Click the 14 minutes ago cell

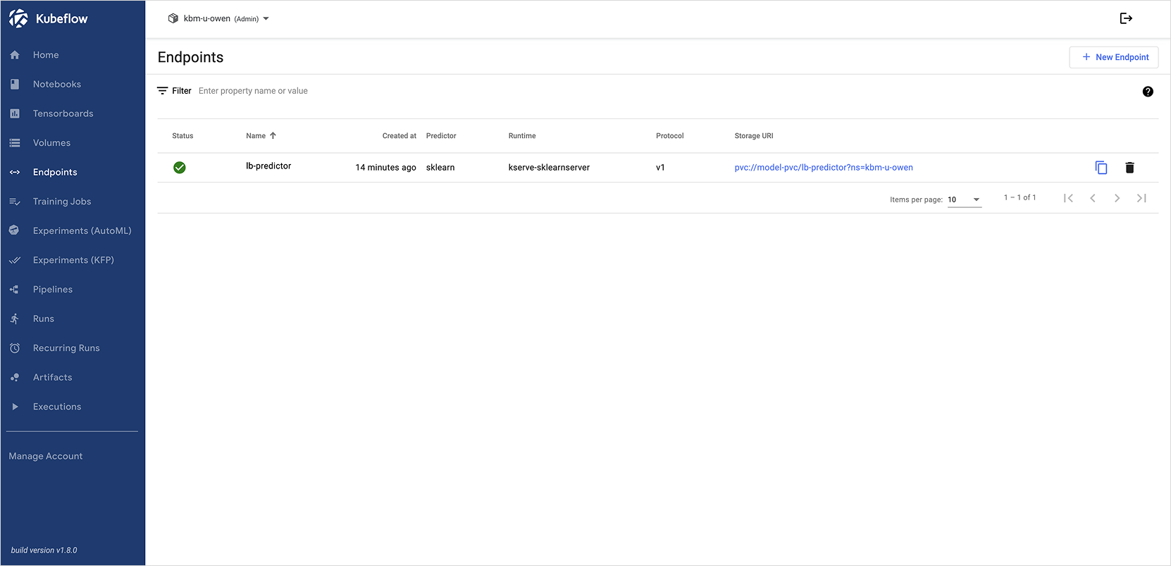[385, 168]
